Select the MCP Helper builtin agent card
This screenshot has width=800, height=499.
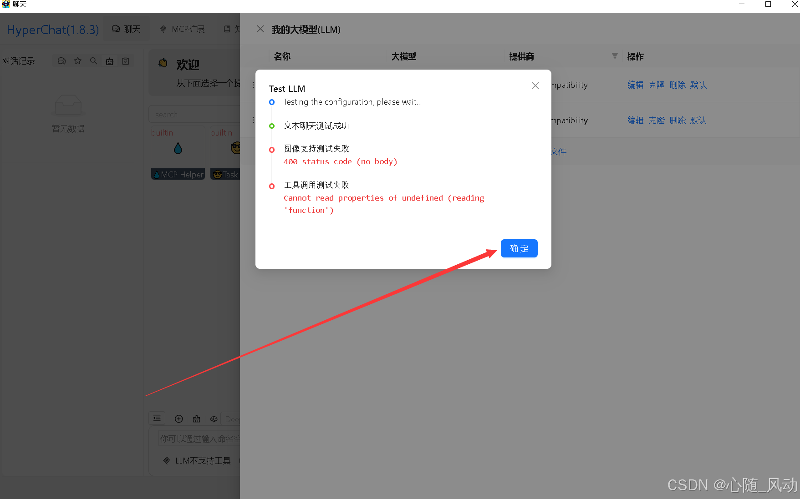click(178, 153)
